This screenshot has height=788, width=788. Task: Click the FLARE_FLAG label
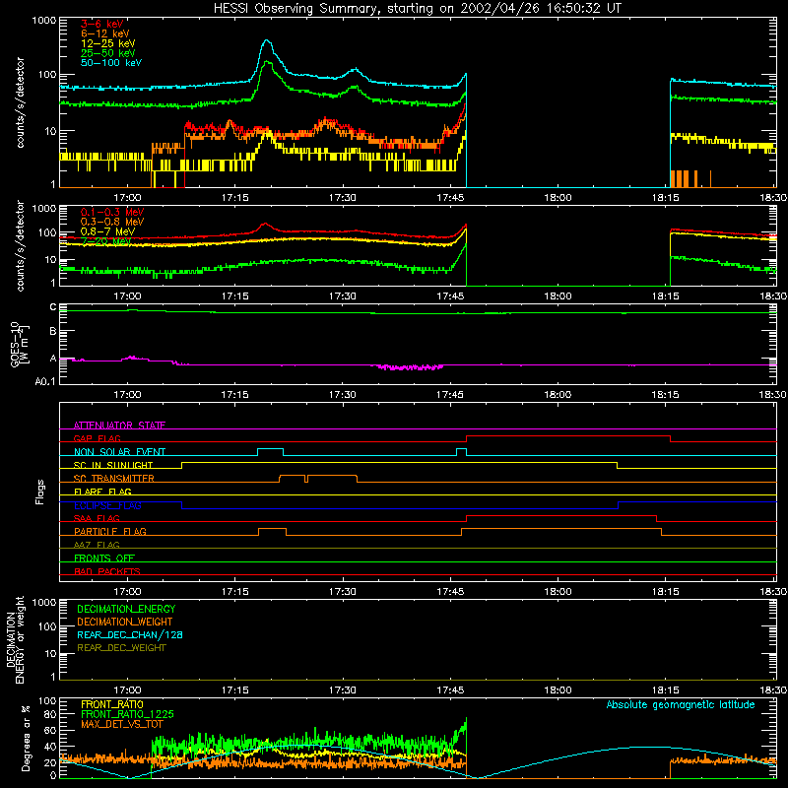click(102, 492)
